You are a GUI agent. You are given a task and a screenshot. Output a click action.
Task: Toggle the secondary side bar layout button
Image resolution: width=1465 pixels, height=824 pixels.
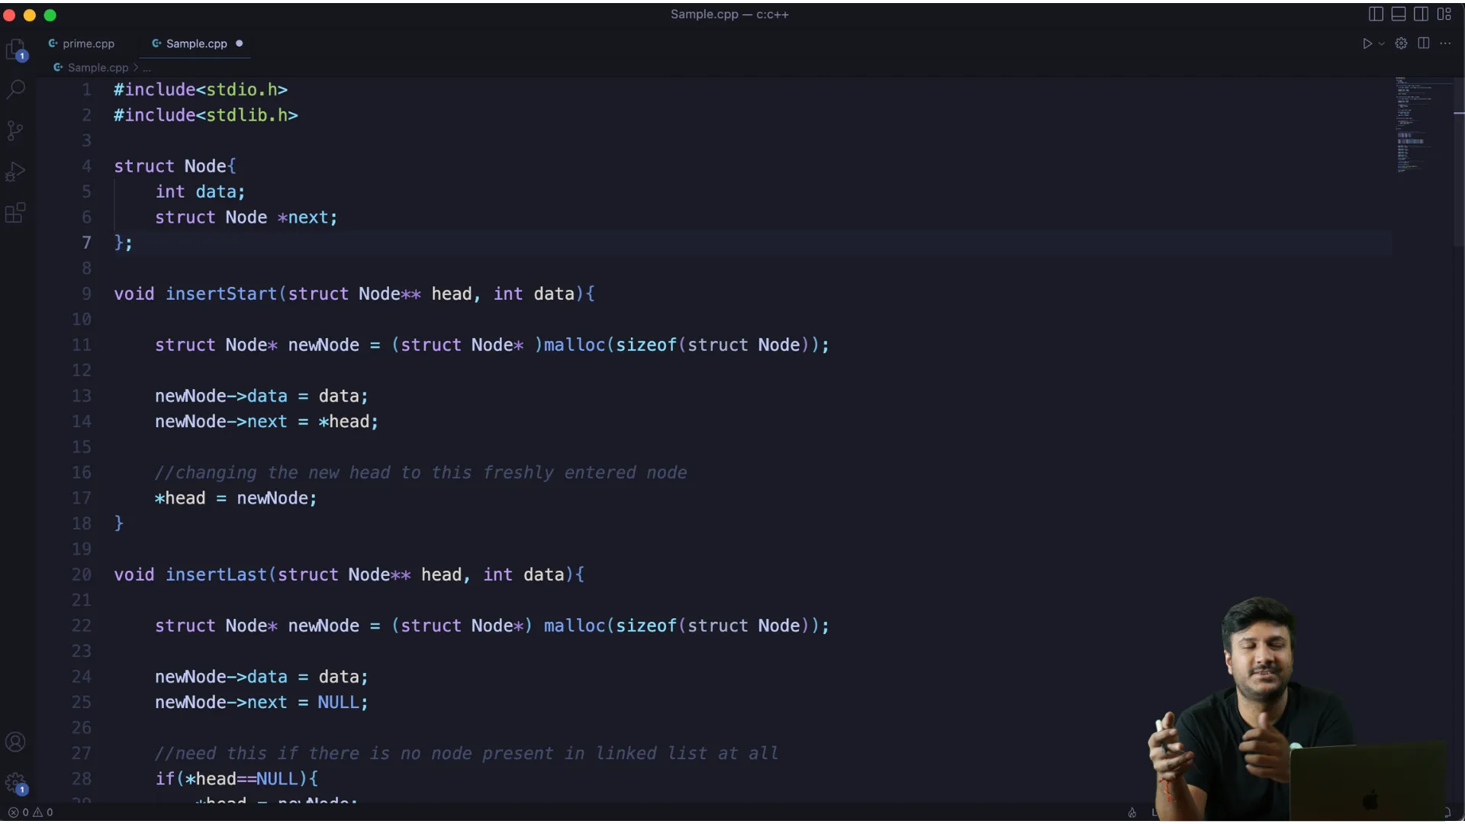coord(1421,14)
